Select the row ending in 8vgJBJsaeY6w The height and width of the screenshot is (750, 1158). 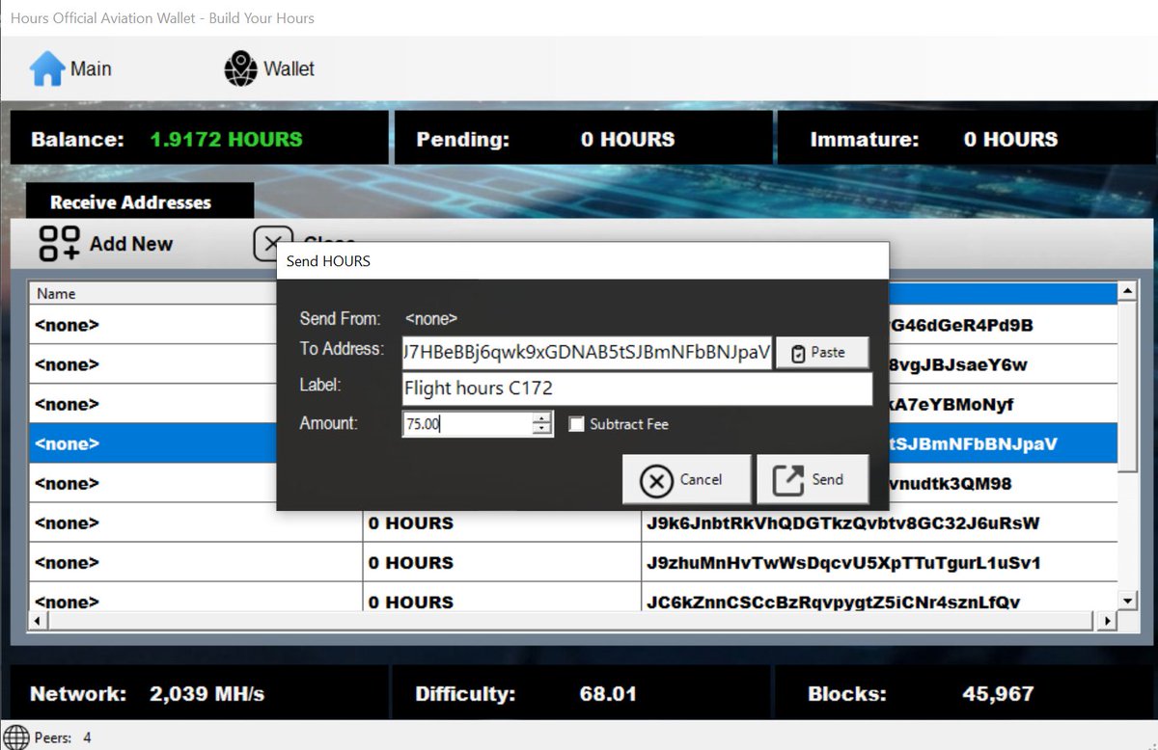(1004, 364)
